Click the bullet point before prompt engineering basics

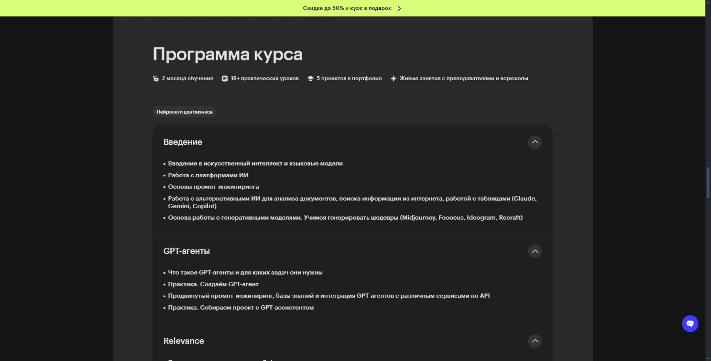(x=164, y=187)
